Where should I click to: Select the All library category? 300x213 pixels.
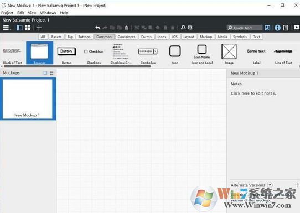43,37
